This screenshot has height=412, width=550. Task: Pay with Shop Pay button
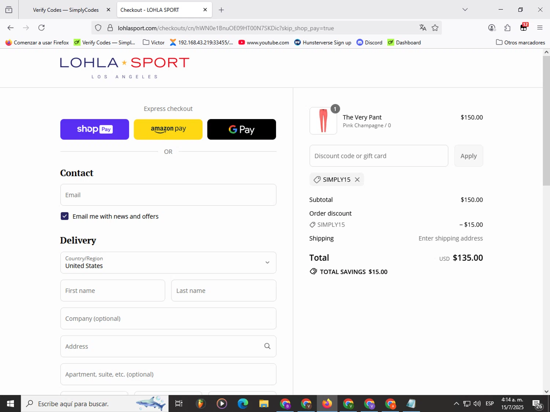[95, 129]
